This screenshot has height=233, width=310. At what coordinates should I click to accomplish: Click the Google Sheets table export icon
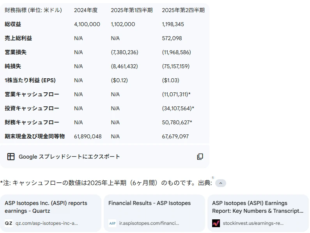coord(11,157)
